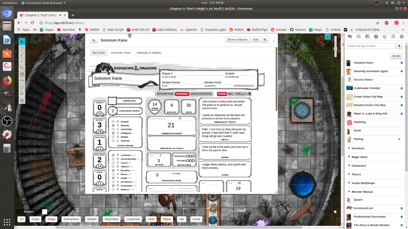Open the Jukebox music tab
The height and width of the screenshot is (229, 408).
[384, 37]
